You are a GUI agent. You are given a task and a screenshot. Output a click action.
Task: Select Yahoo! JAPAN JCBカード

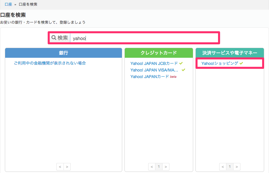[154, 63]
